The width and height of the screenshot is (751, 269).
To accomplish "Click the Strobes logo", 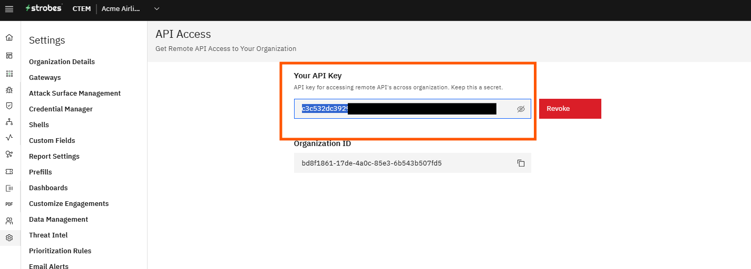I will tap(44, 8).
